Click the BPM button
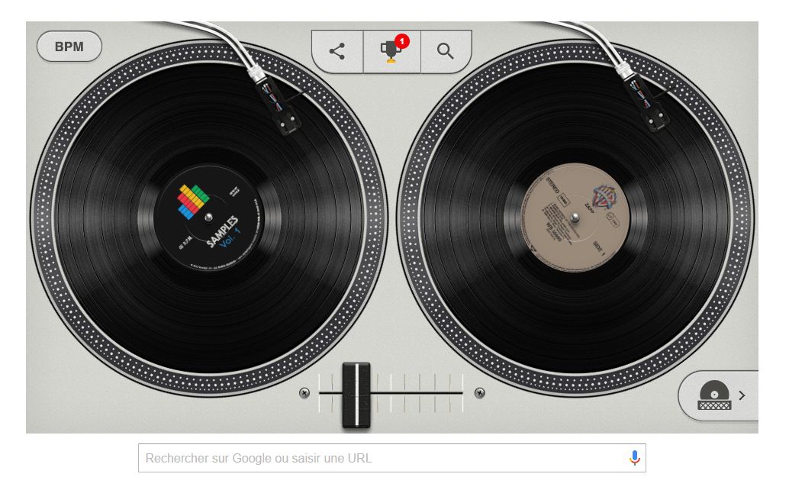The image size is (789, 490). [69, 47]
